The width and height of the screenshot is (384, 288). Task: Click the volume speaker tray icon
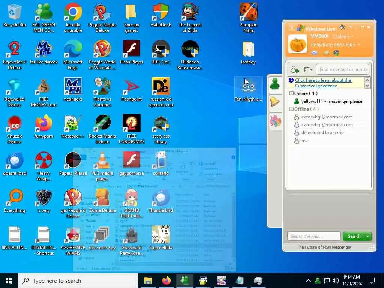pyautogui.click(x=336, y=280)
